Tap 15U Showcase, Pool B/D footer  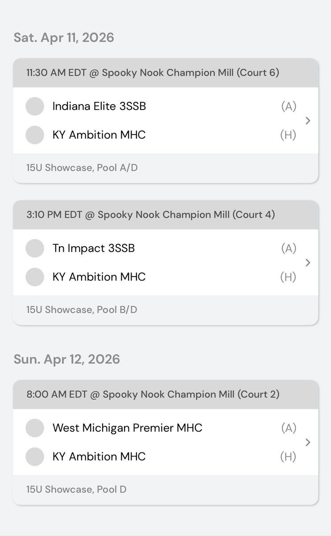click(165, 310)
